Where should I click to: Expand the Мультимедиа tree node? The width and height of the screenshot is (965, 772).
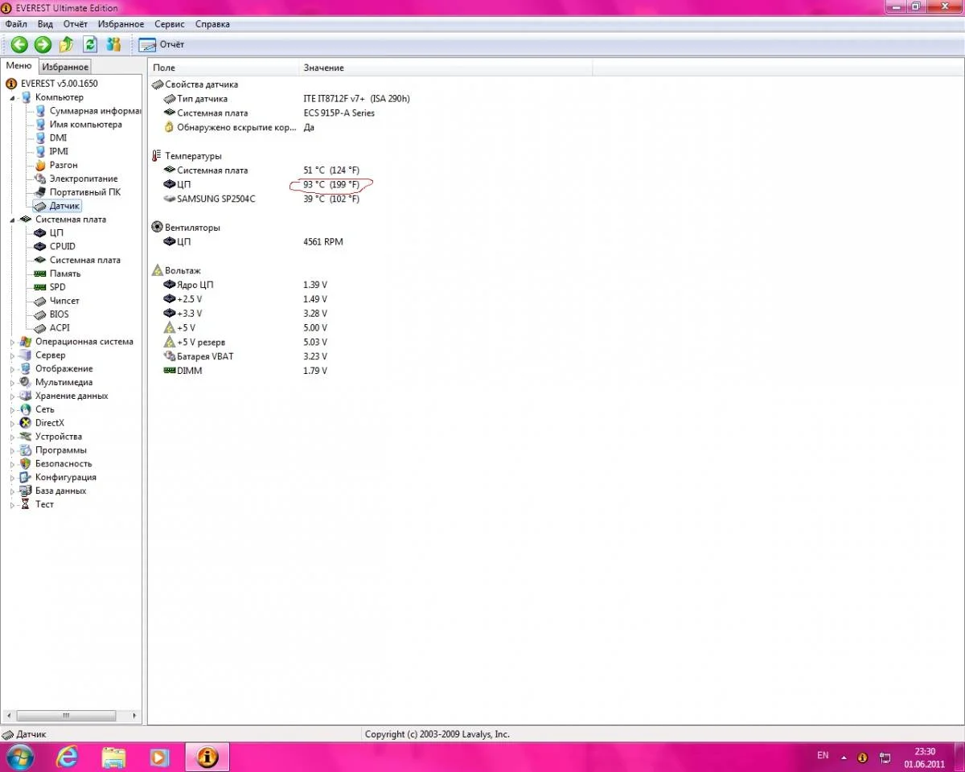tap(12, 383)
